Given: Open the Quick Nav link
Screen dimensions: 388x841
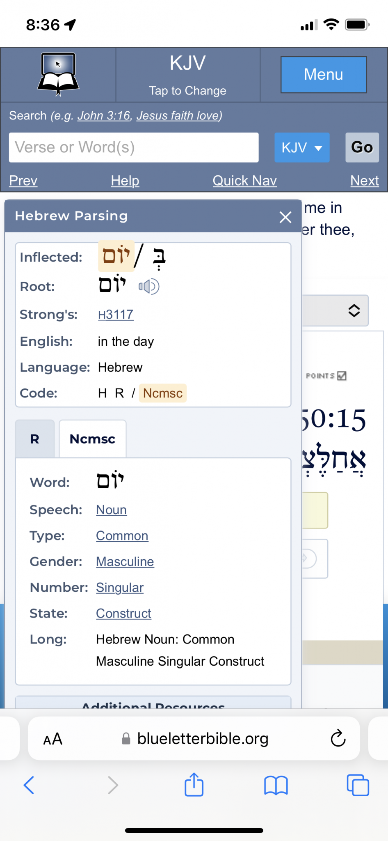Looking at the screenshot, I should point(244,181).
